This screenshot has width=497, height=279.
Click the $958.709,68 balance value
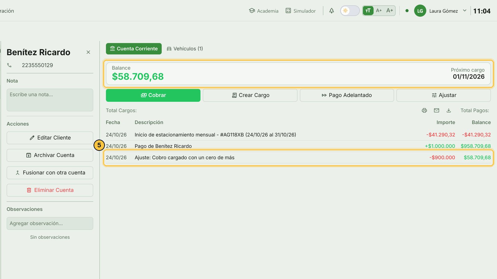click(x=476, y=146)
